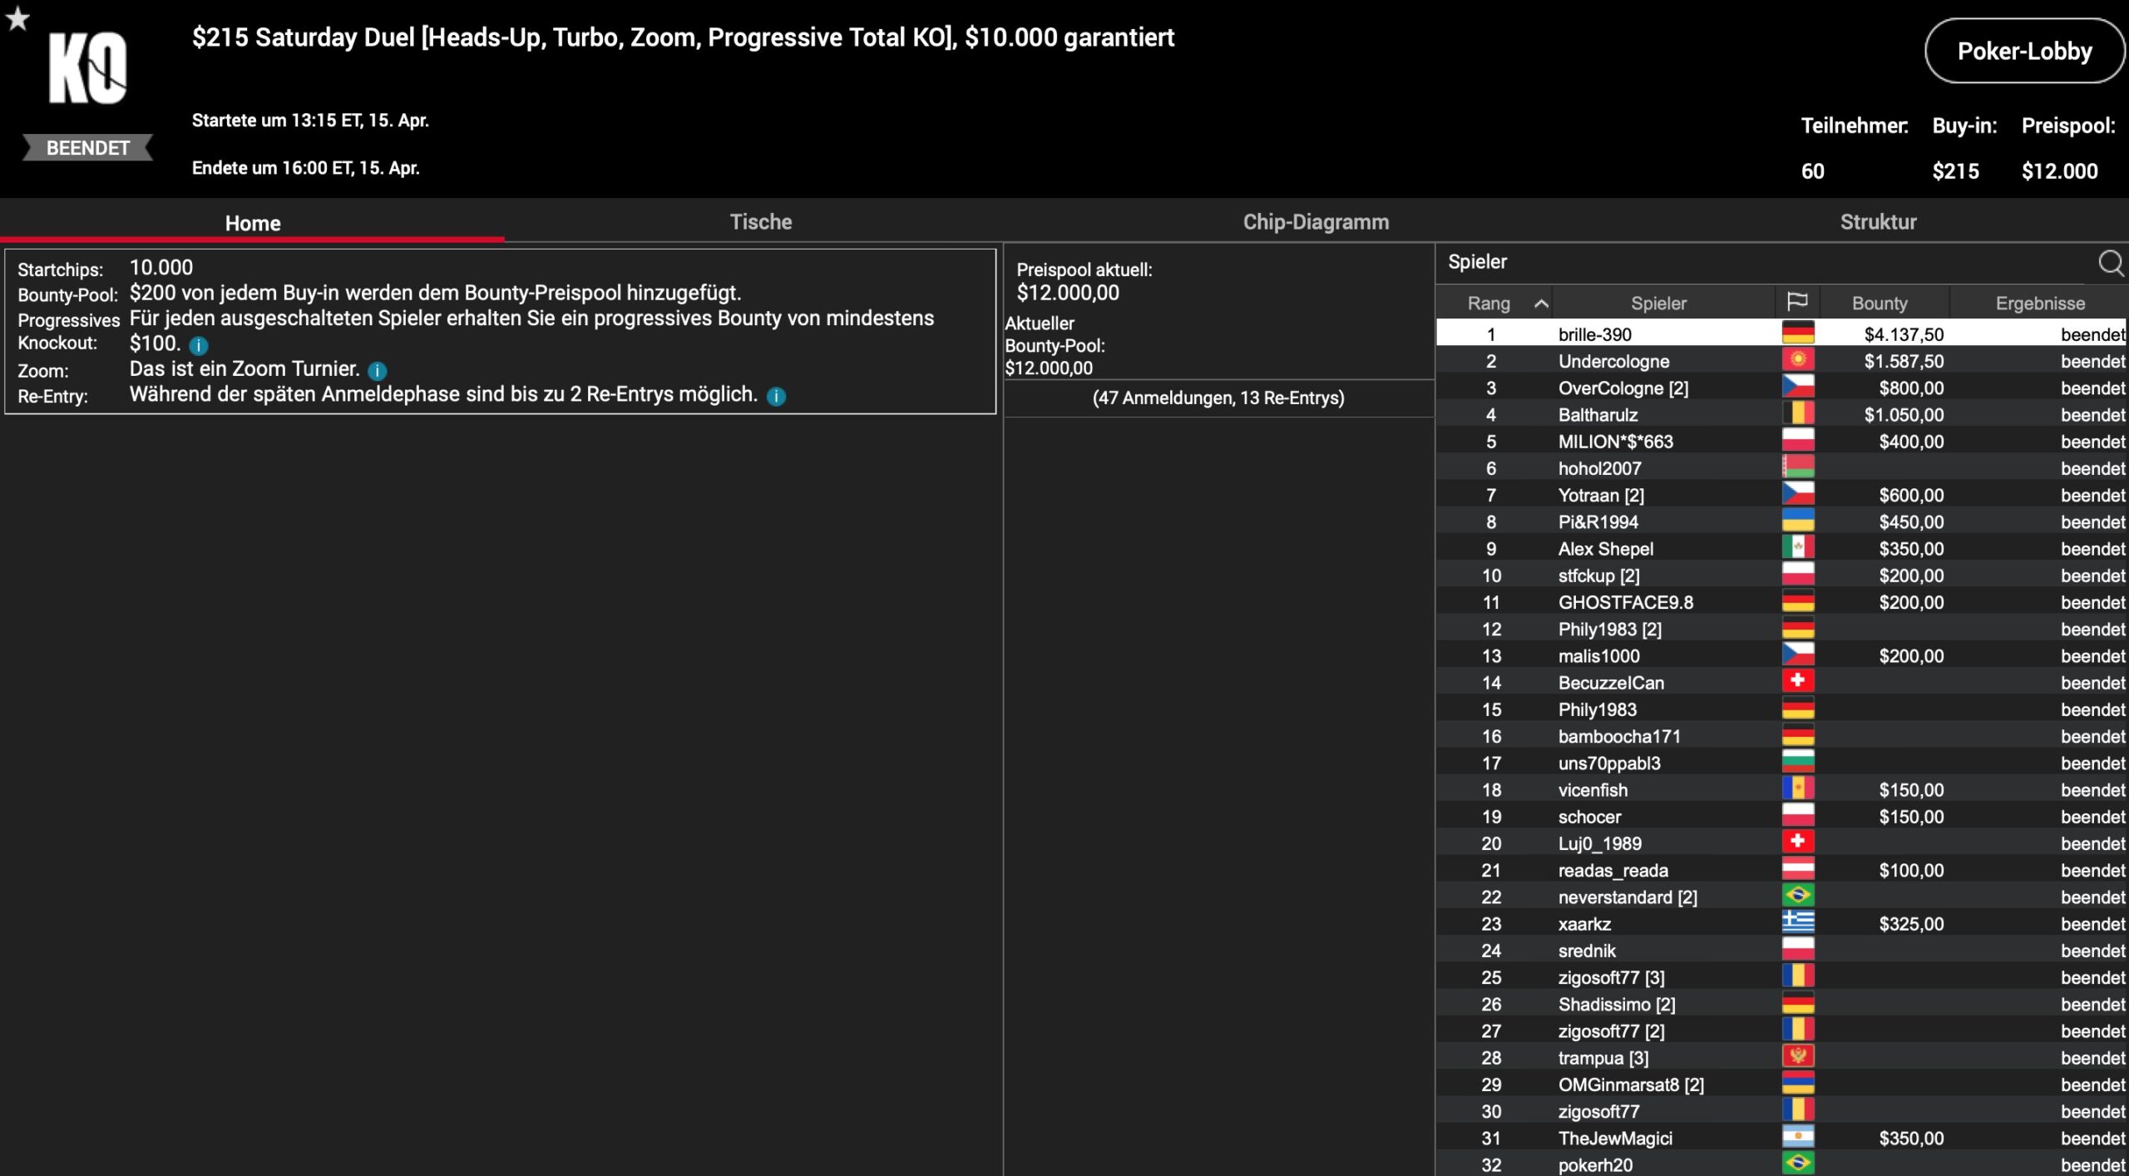
Task: Click the favorite star icon
Action: (17, 18)
